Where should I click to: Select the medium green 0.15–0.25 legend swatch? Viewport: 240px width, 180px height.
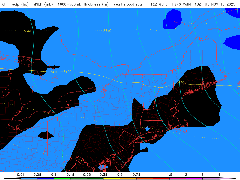(x=79, y=178)
